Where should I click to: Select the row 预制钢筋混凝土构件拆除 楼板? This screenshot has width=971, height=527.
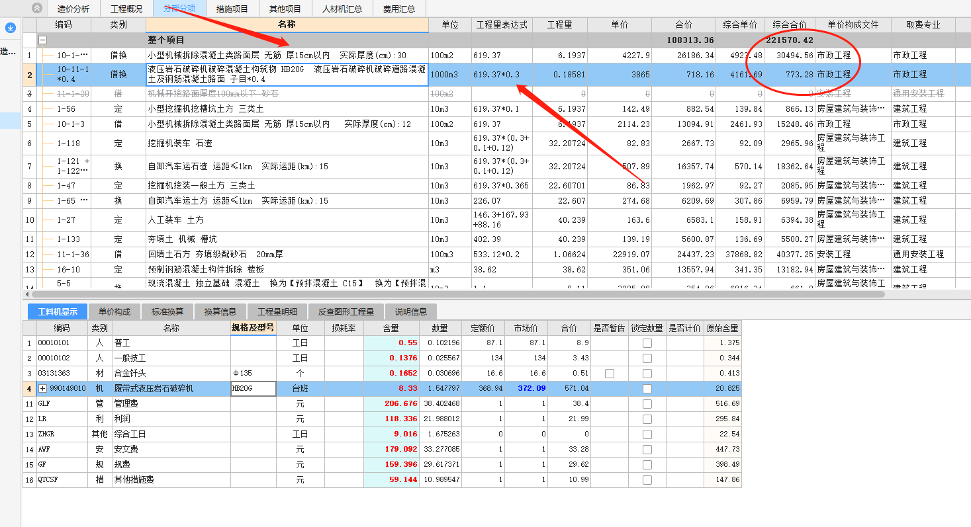pyautogui.click(x=287, y=270)
